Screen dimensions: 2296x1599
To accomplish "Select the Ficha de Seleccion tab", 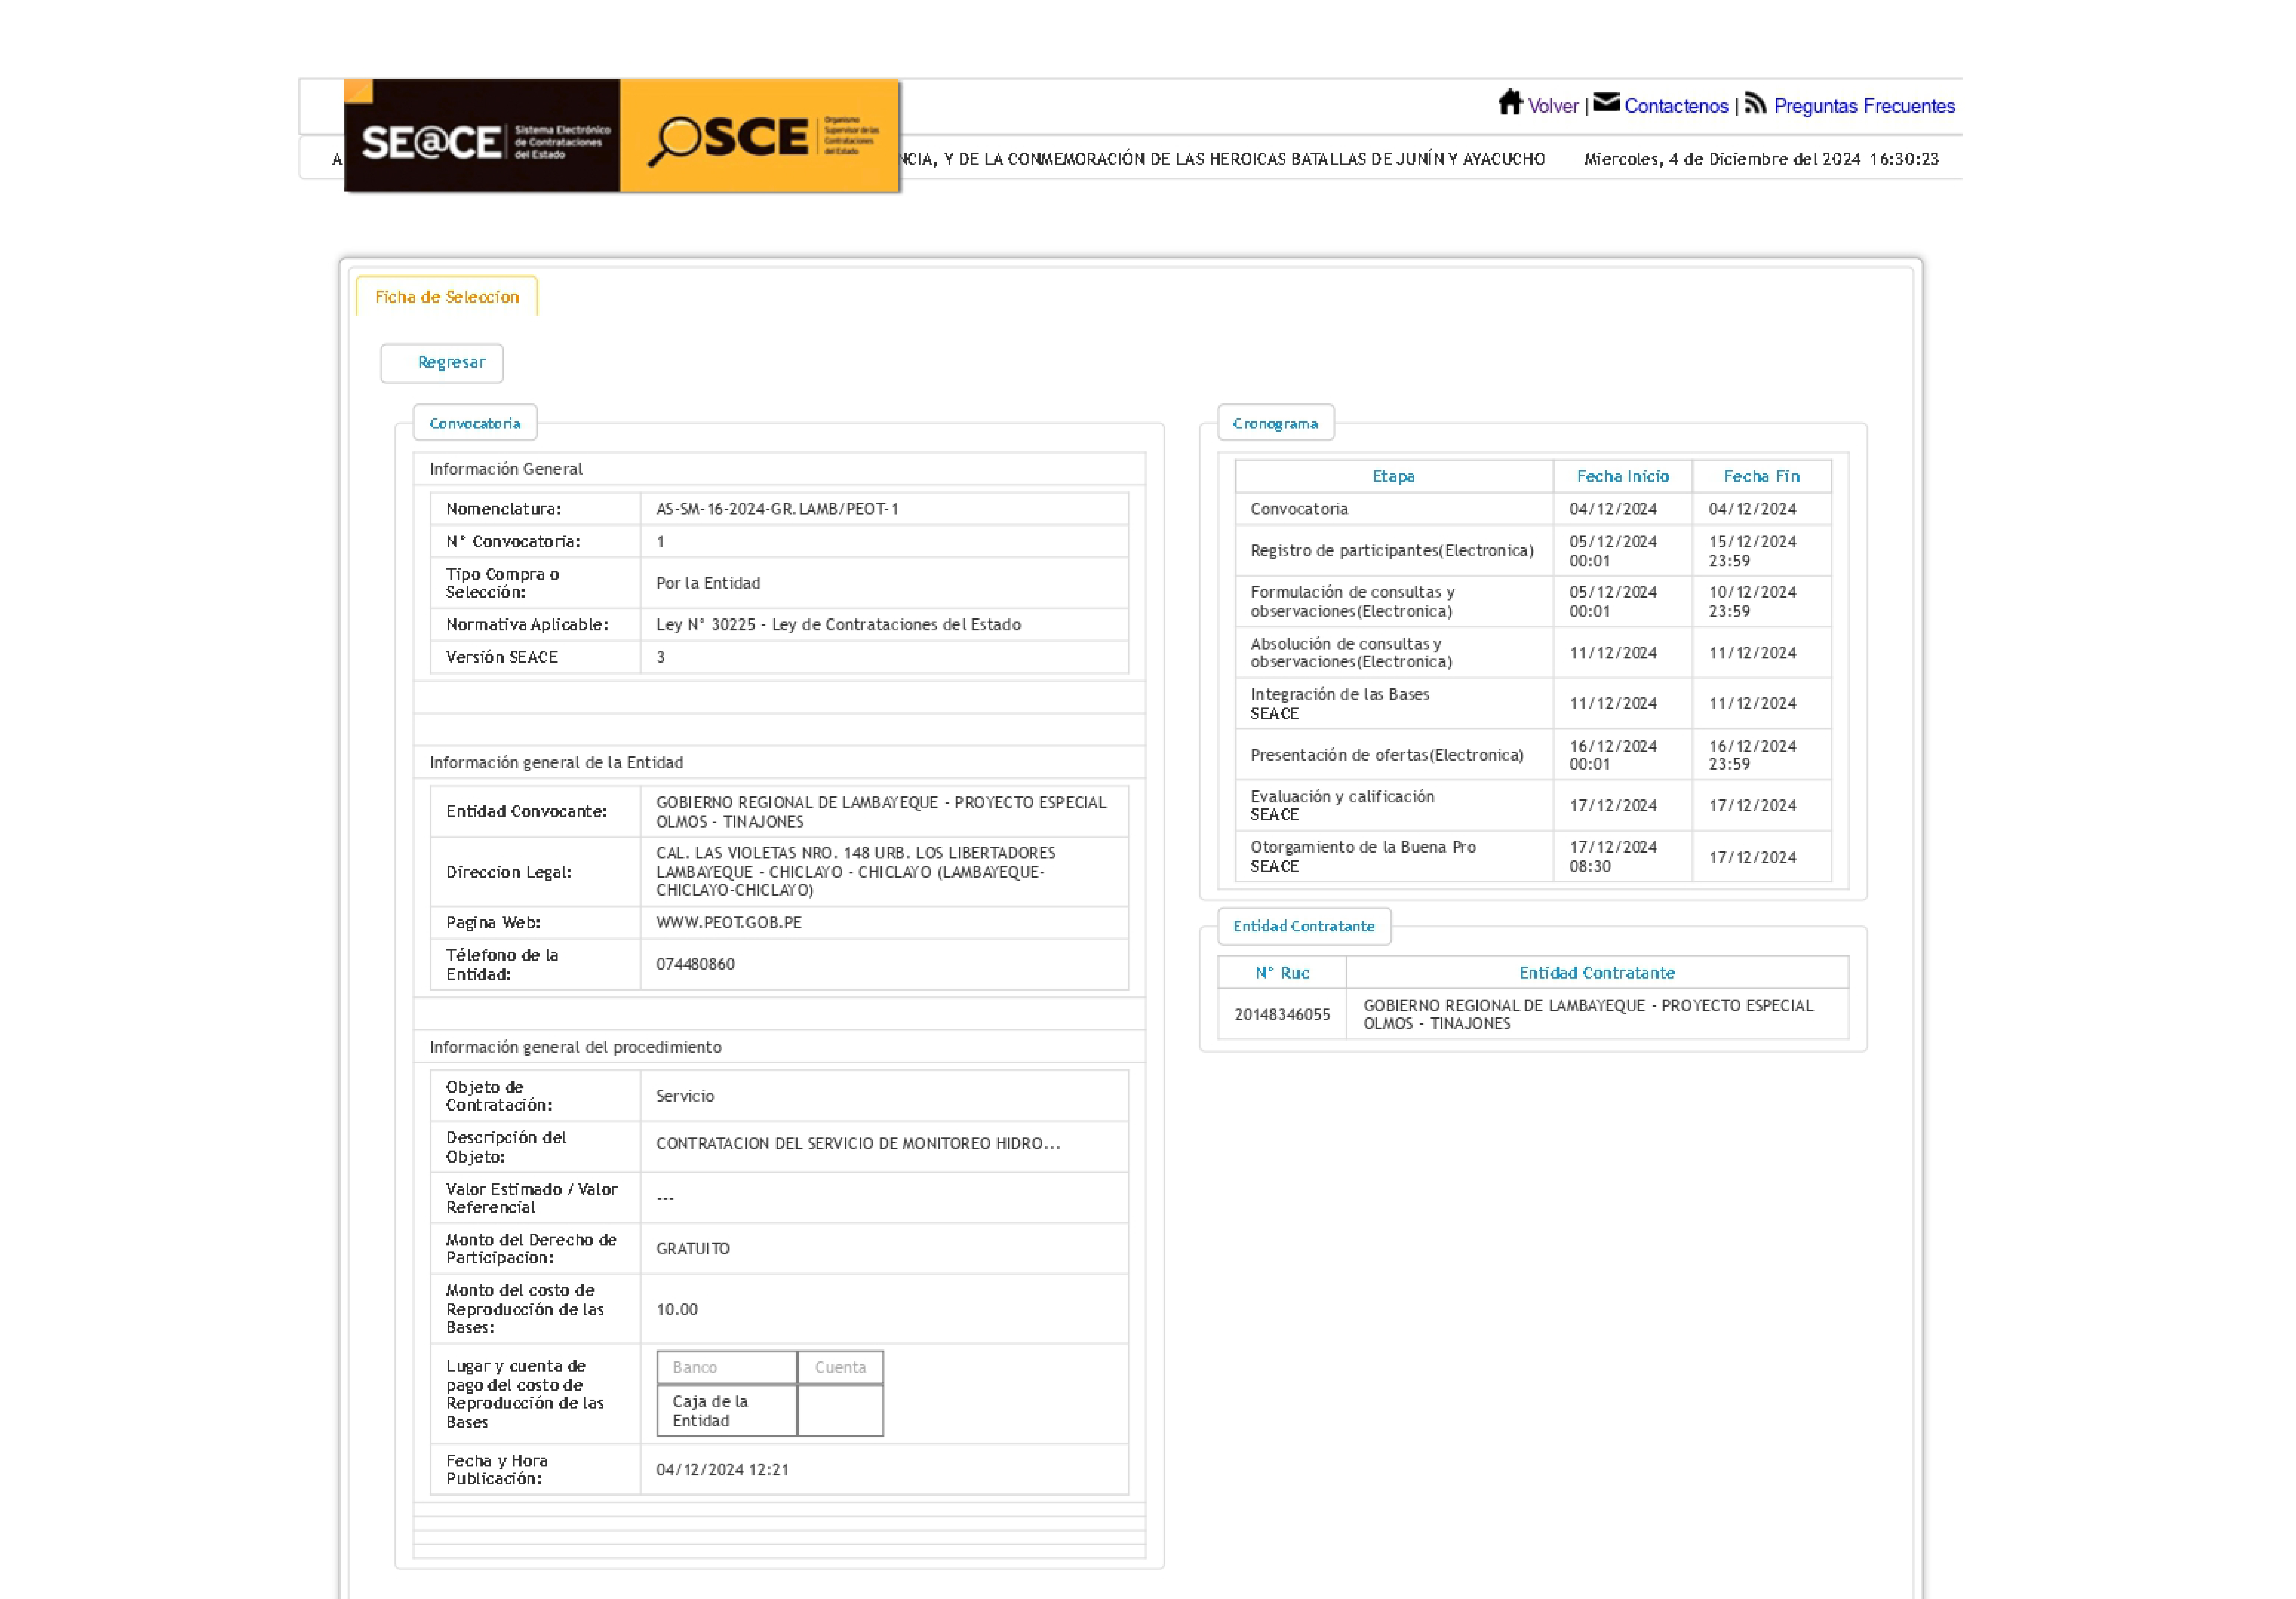I will [447, 297].
